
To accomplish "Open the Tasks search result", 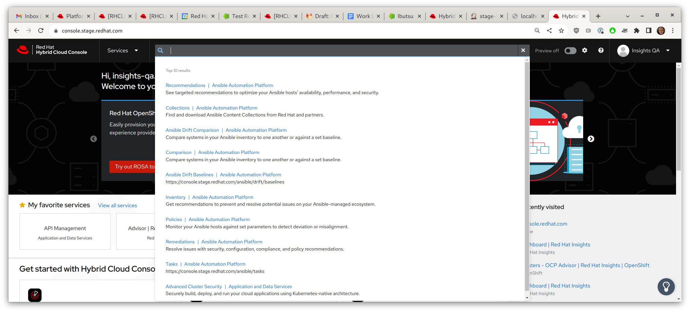I will pyautogui.click(x=172, y=264).
